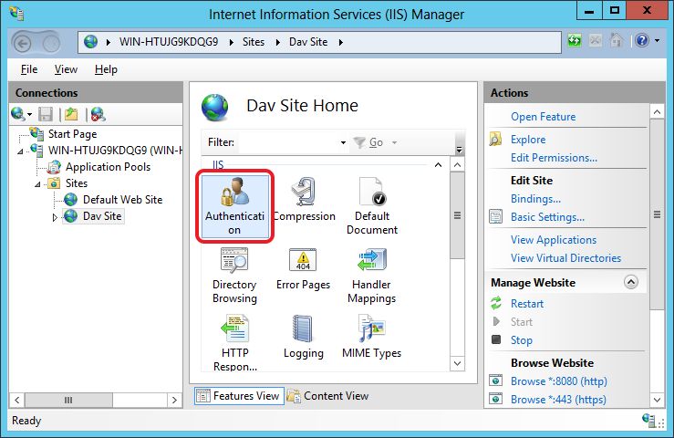Collapse the Manage Website section
Image resolution: width=674 pixels, height=438 pixels.
(x=630, y=282)
